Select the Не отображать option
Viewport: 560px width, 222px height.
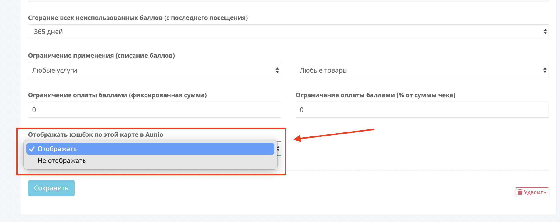tap(150, 161)
